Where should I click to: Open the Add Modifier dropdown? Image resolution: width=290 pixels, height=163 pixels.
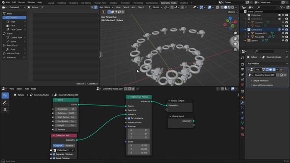click(267, 63)
